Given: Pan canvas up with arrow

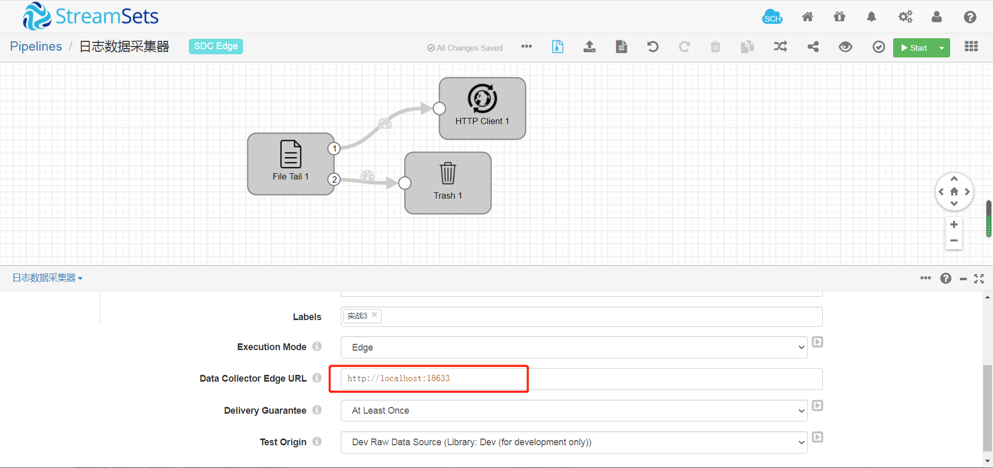Looking at the screenshot, I should (954, 179).
